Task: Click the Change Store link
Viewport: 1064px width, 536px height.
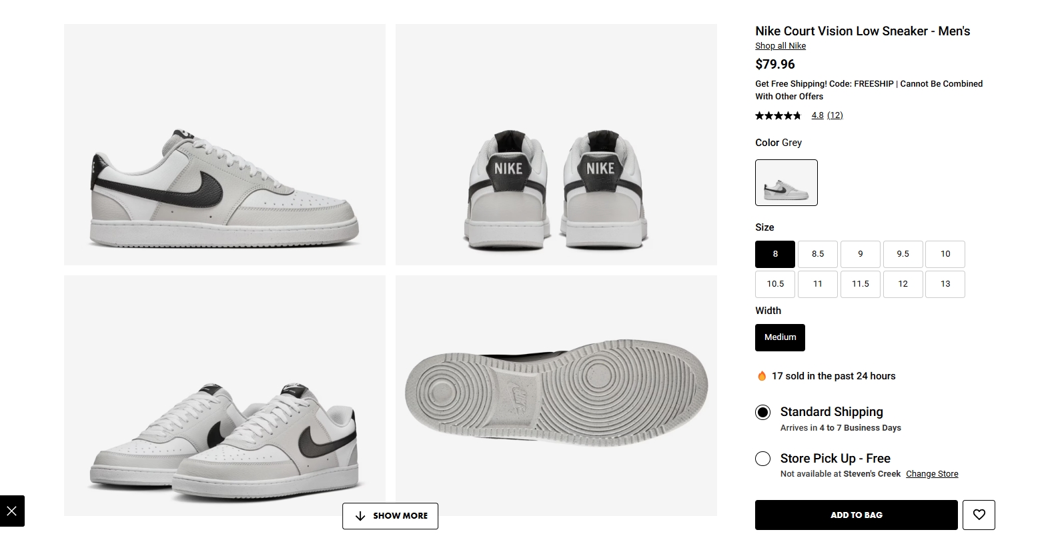Action: [932, 474]
